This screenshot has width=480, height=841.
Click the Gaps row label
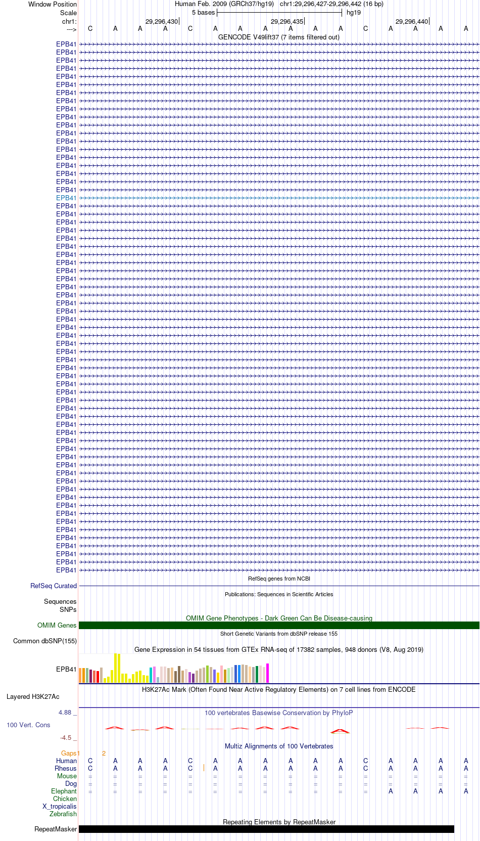(69, 753)
